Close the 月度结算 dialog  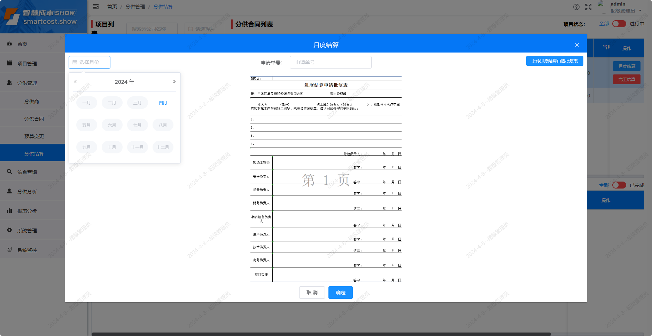pos(577,45)
